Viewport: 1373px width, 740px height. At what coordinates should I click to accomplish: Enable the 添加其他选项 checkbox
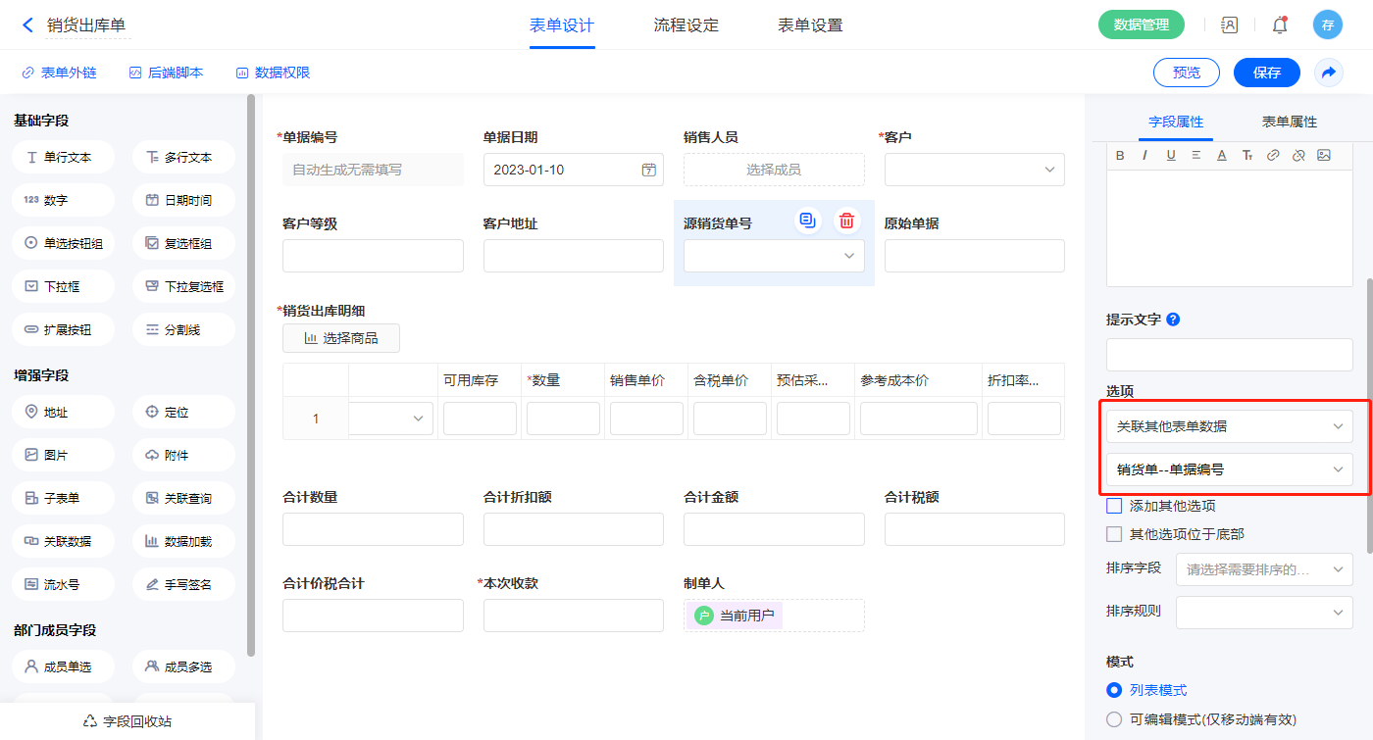(1114, 507)
